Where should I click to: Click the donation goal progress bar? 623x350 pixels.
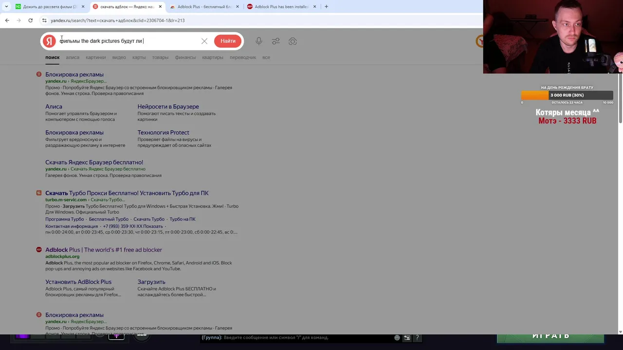tap(567, 95)
